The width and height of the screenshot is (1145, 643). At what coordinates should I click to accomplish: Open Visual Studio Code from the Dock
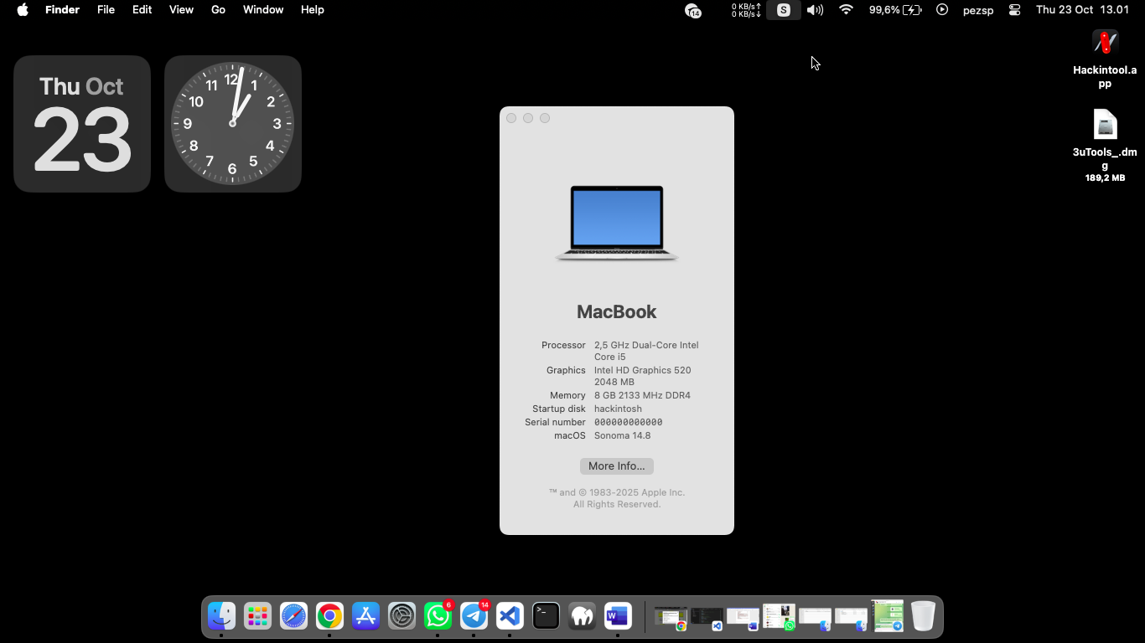pyautogui.click(x=510, y=616)
